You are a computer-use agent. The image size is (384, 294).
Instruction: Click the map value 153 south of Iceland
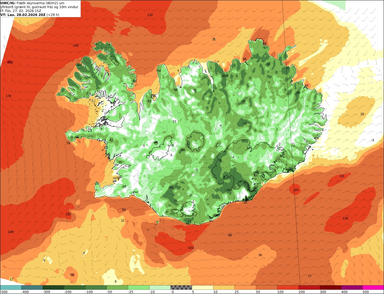[191, 248]
